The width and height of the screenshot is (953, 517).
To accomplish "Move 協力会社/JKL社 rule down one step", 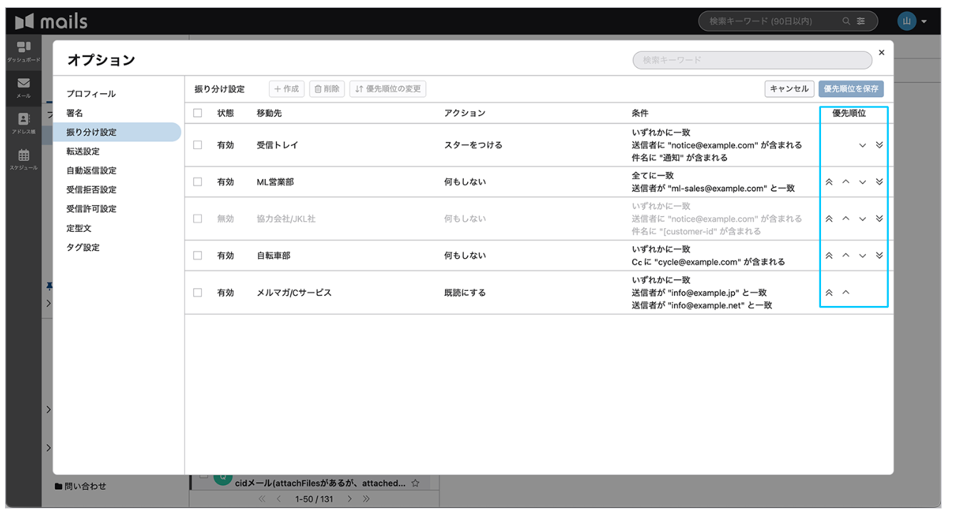I will pyautogui.click(x=862, y=219).
